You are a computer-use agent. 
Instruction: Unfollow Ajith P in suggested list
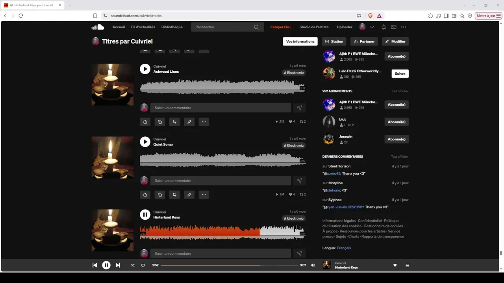coord(397,56)
